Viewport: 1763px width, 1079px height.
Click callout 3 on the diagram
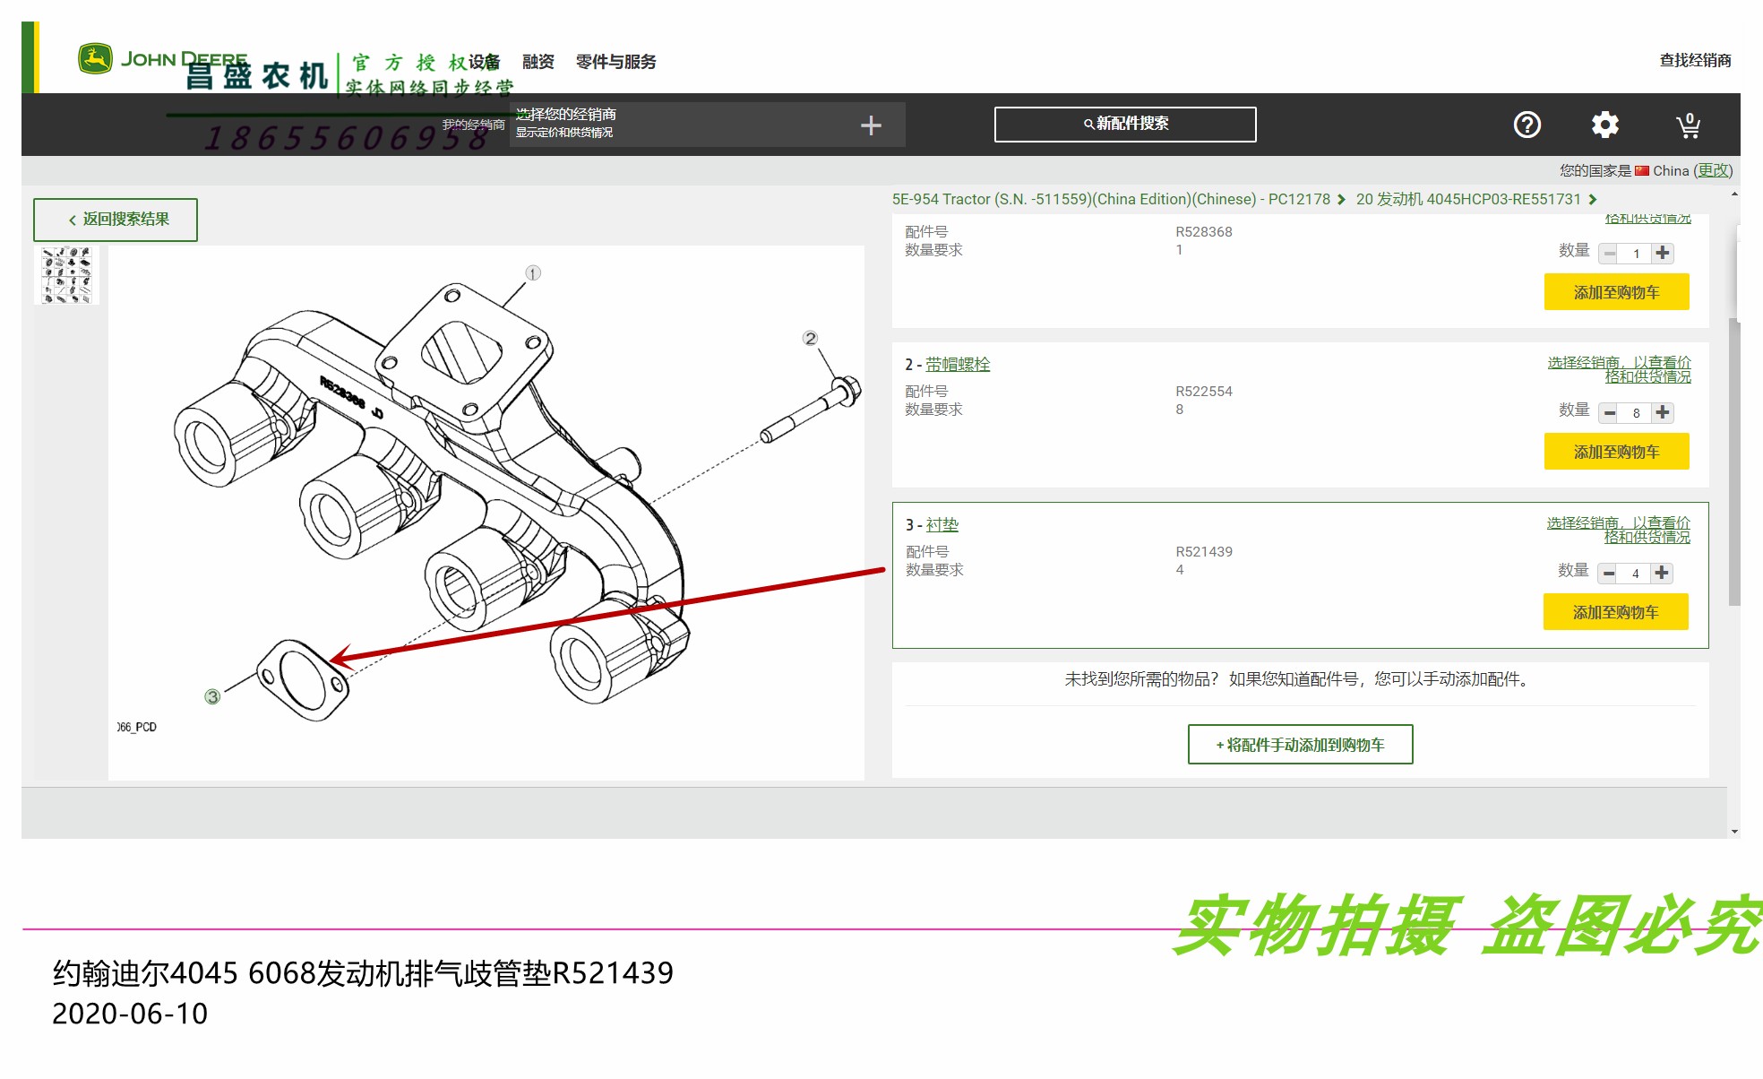coord(212,696)
